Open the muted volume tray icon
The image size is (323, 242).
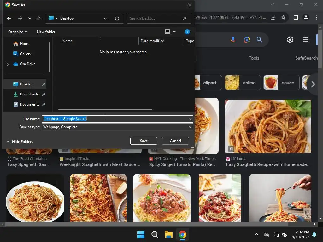(285, 234)
